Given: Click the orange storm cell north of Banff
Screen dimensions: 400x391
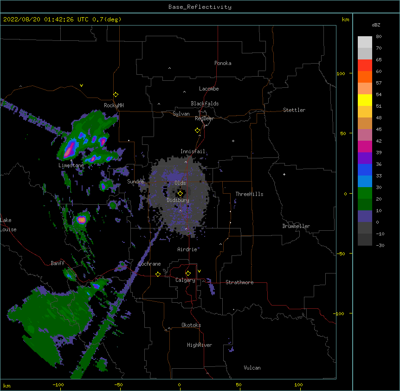Looking at the screenshot, I should click(81, 219).
